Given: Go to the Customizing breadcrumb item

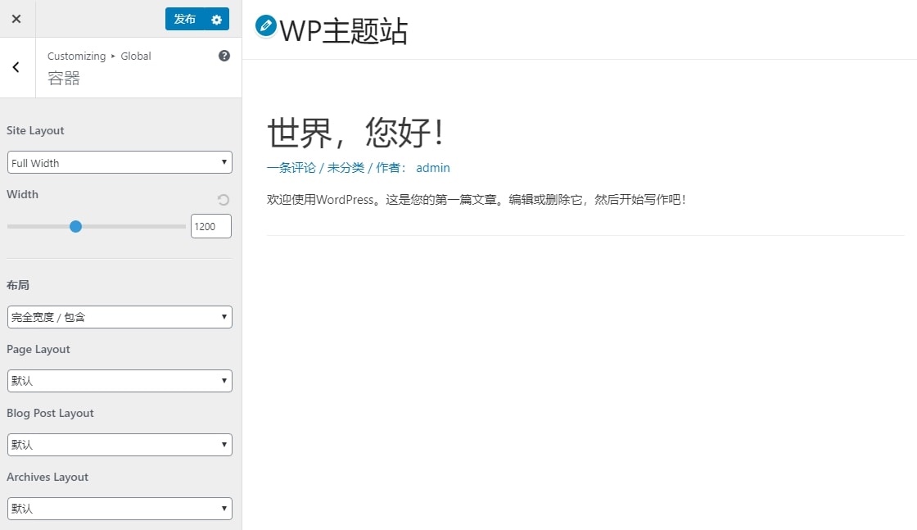Looking at the screenshot, I should point(76,56).
